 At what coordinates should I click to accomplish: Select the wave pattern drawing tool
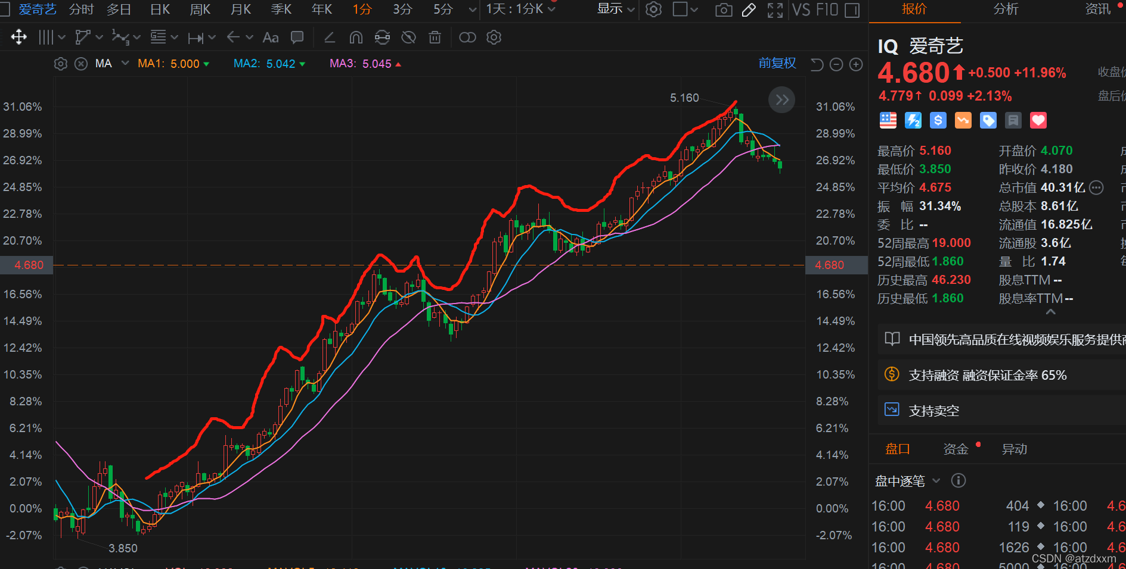(x=120, y=37)
